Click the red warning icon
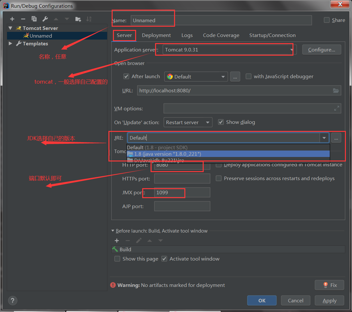352x312 pixels. (x=113, y=285)
